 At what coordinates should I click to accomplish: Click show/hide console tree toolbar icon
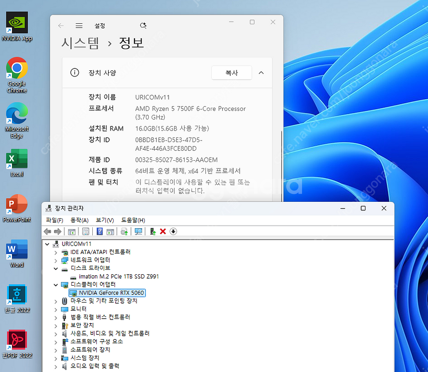71,232
